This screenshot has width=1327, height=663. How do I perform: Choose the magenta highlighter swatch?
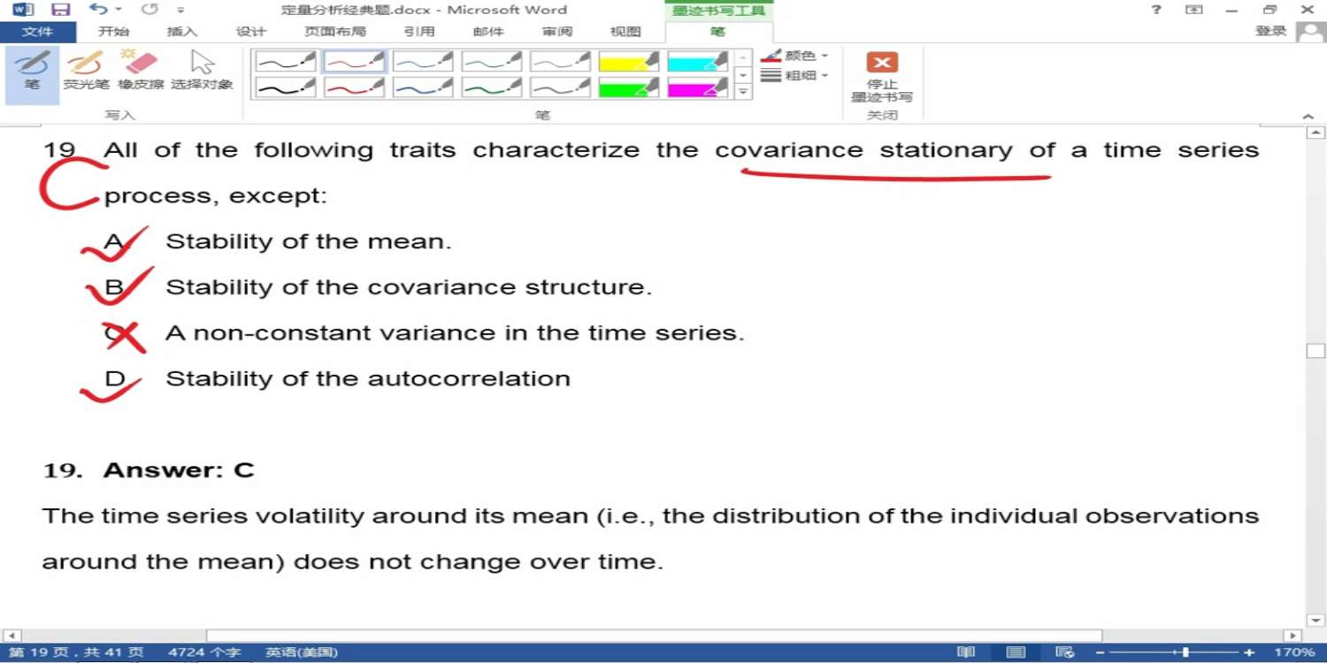[699, 88]
